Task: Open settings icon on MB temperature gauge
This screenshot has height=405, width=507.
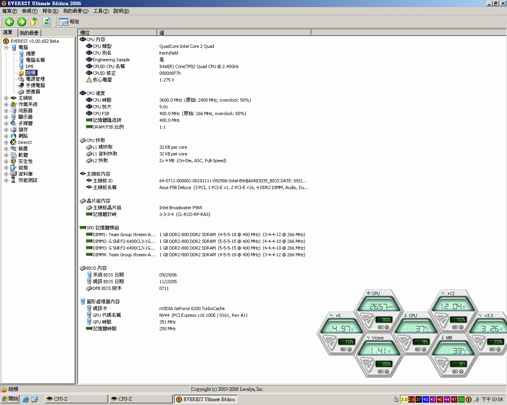Action: coord(455,371)
